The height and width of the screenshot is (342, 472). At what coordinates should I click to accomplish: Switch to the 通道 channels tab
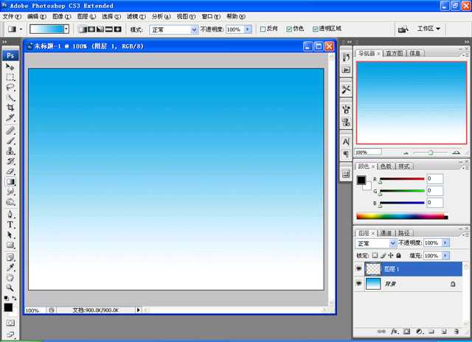[x=386, y=233]
